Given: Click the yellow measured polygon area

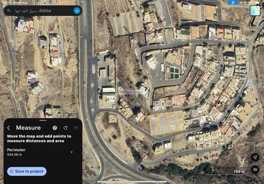Looking at the screenshot, I should [167, 123].
